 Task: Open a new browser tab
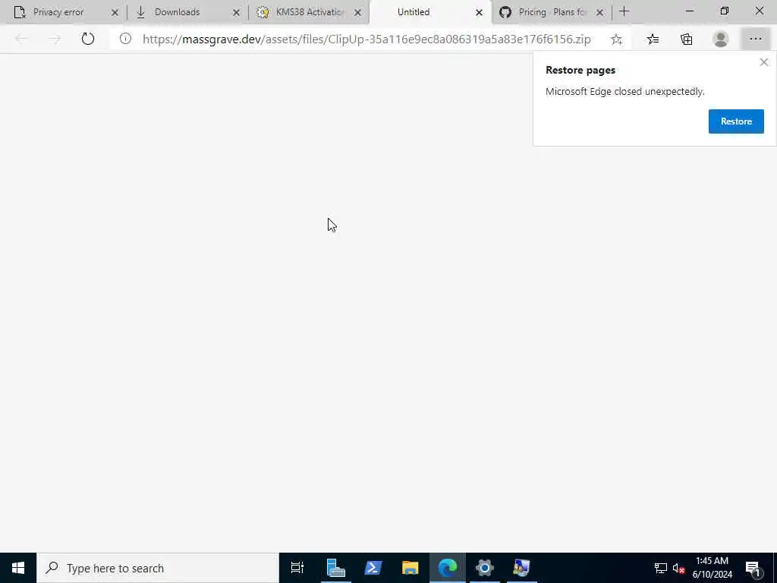pyautogui.click(x=624, y=11)
